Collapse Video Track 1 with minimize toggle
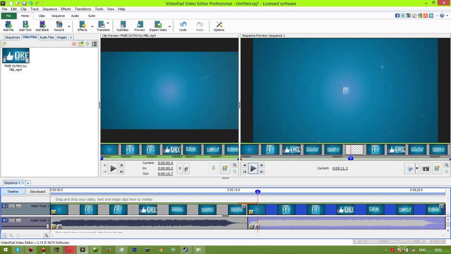 coord(18,206)
